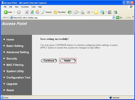The width and height of the screenshot is (135, 100).
Task: Click the yellow note toolbar icon
Action: tap(96, 12)
